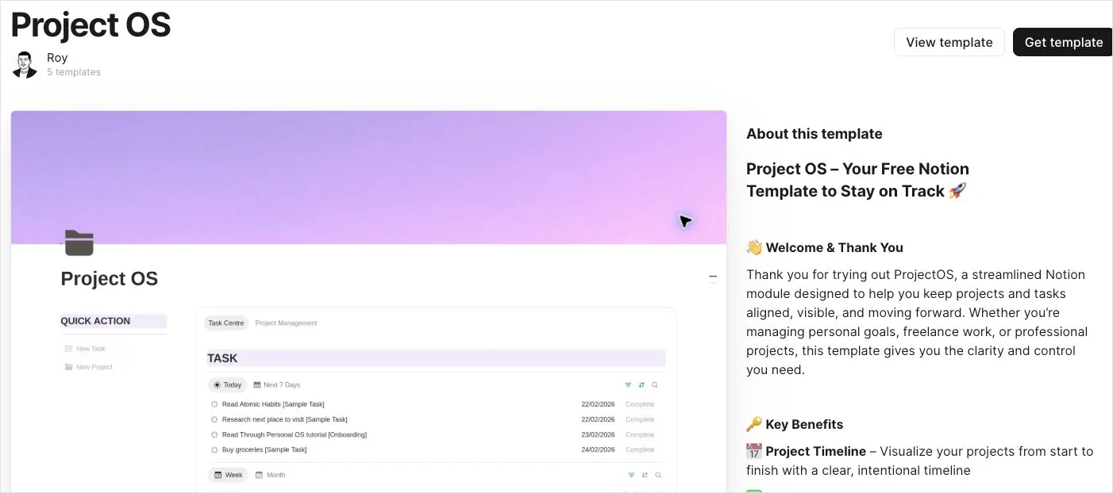This screenshot has width=1113, height=493.
Task: Click the calendar emoji by Project Timeline
Action: coord(754,451)
